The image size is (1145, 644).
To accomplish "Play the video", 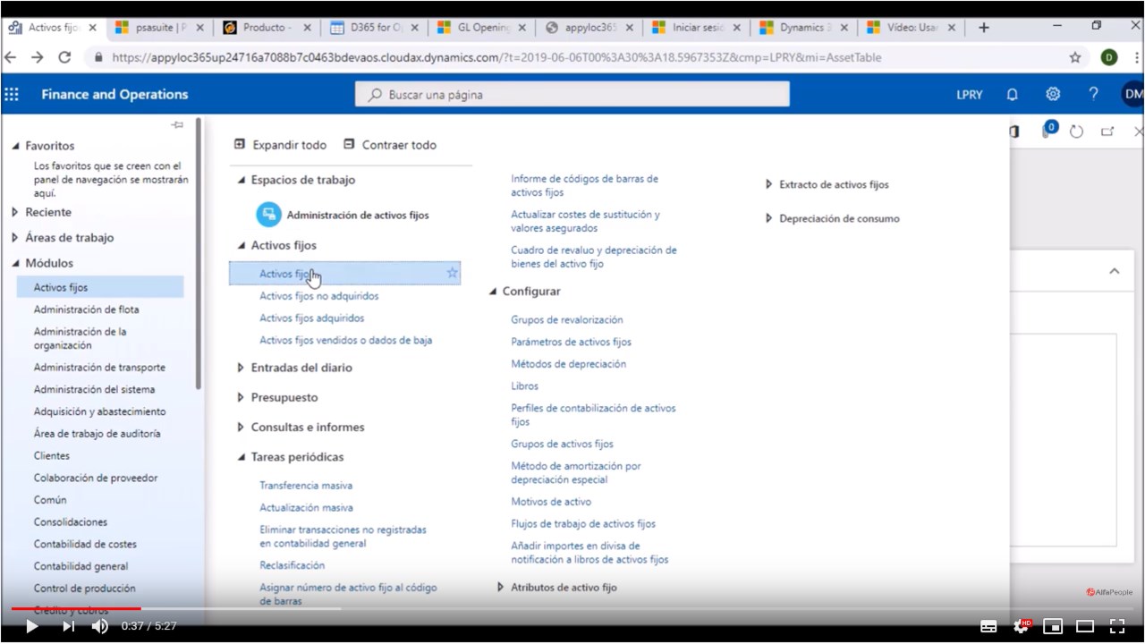I will pyautogui.click(x=32, y=626).
